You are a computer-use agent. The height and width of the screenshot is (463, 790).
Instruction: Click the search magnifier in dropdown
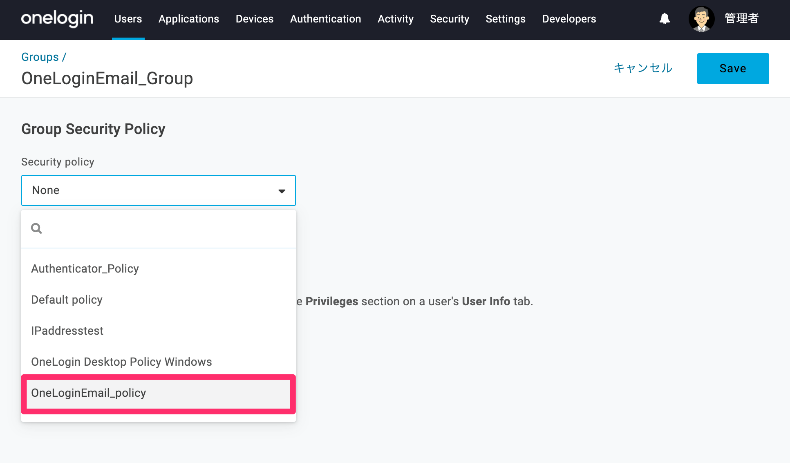tap(36, 228)
